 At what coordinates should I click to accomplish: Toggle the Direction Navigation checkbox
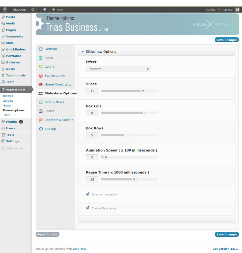(87, 194)
